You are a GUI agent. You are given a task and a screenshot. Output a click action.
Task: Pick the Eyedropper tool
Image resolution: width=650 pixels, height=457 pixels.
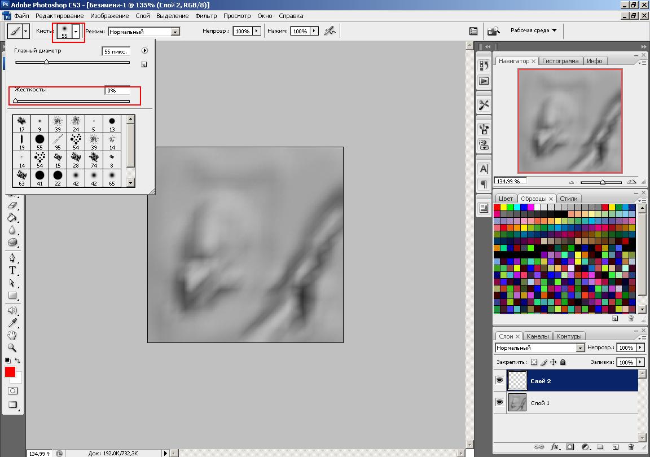click(x=12, y=323)
